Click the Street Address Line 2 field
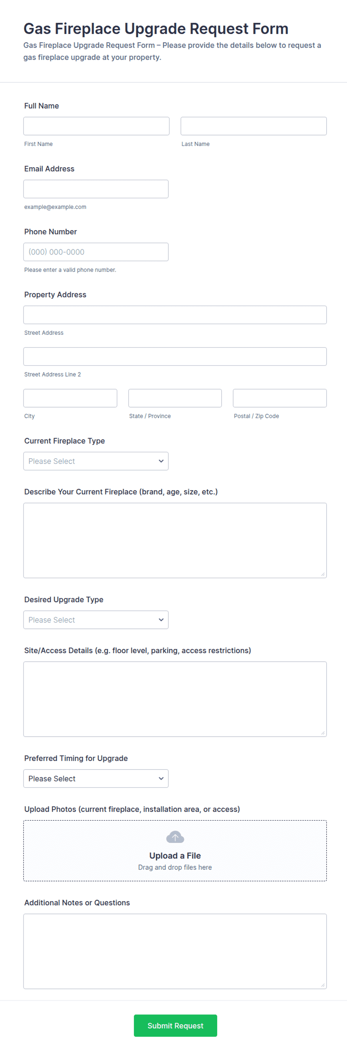The height and width of the screenshot is (1055, 347). click(x=175, y=356)
